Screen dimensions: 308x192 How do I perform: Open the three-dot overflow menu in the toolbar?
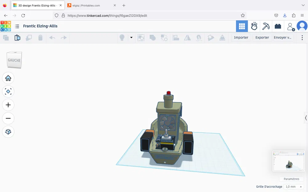tap(302, 37)
